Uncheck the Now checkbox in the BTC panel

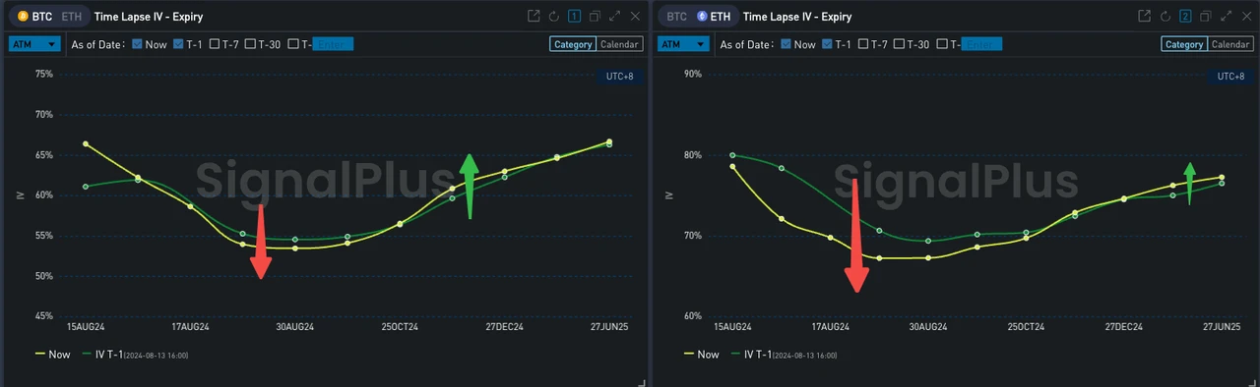137,44
